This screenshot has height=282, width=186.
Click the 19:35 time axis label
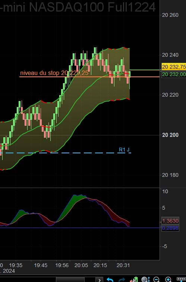(x=16, y=265)
